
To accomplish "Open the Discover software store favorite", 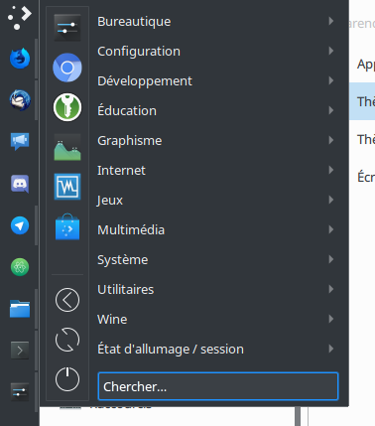I will point(67,226).
